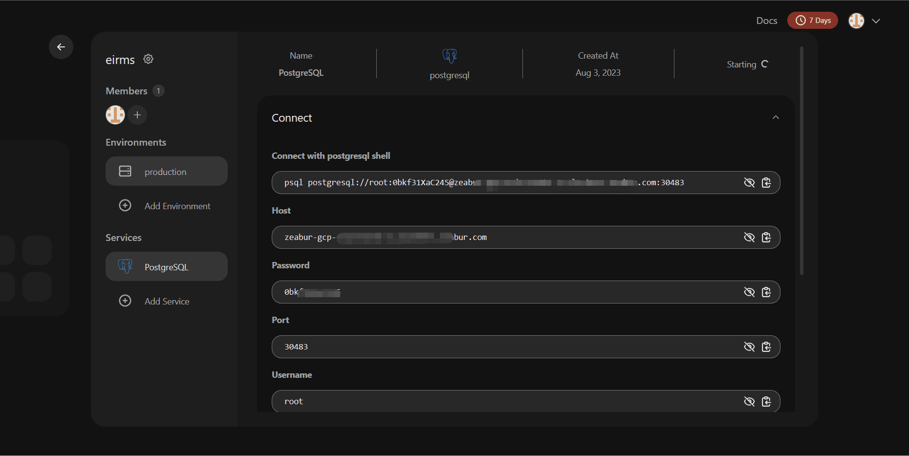Click the 7 Days trial badge

[x=813, y=21]
